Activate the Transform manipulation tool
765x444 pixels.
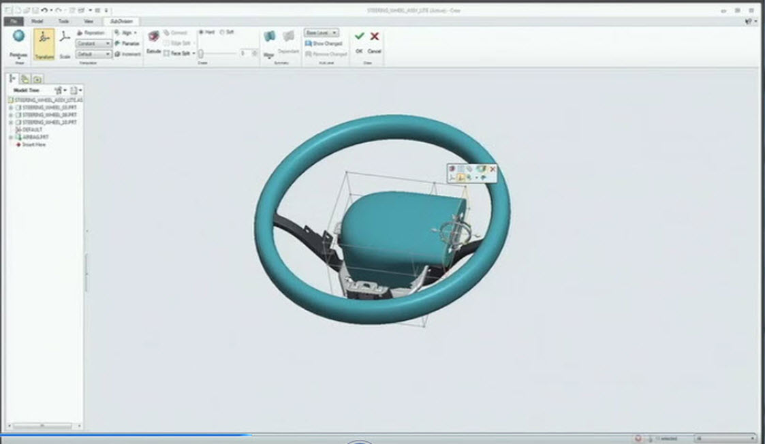point(44,44)
